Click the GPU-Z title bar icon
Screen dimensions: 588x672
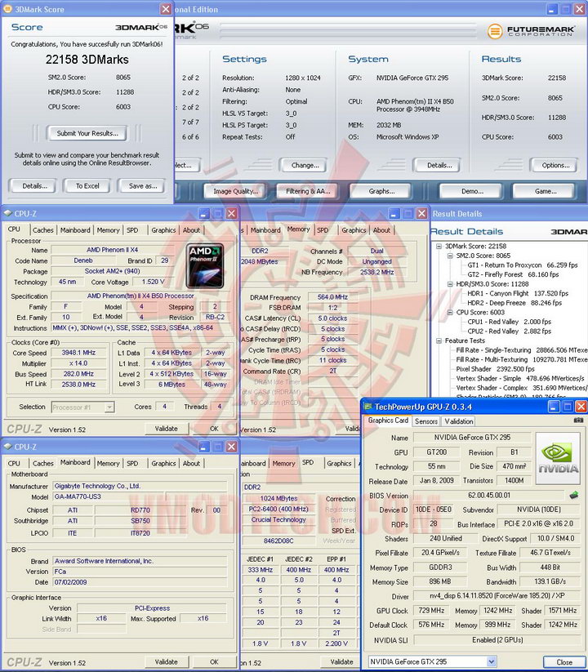[367, 407]
